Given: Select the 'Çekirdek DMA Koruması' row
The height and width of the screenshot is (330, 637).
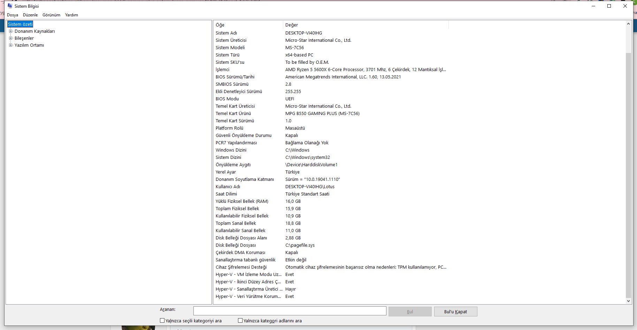Looking at the screenshot, I should (331, 253).
